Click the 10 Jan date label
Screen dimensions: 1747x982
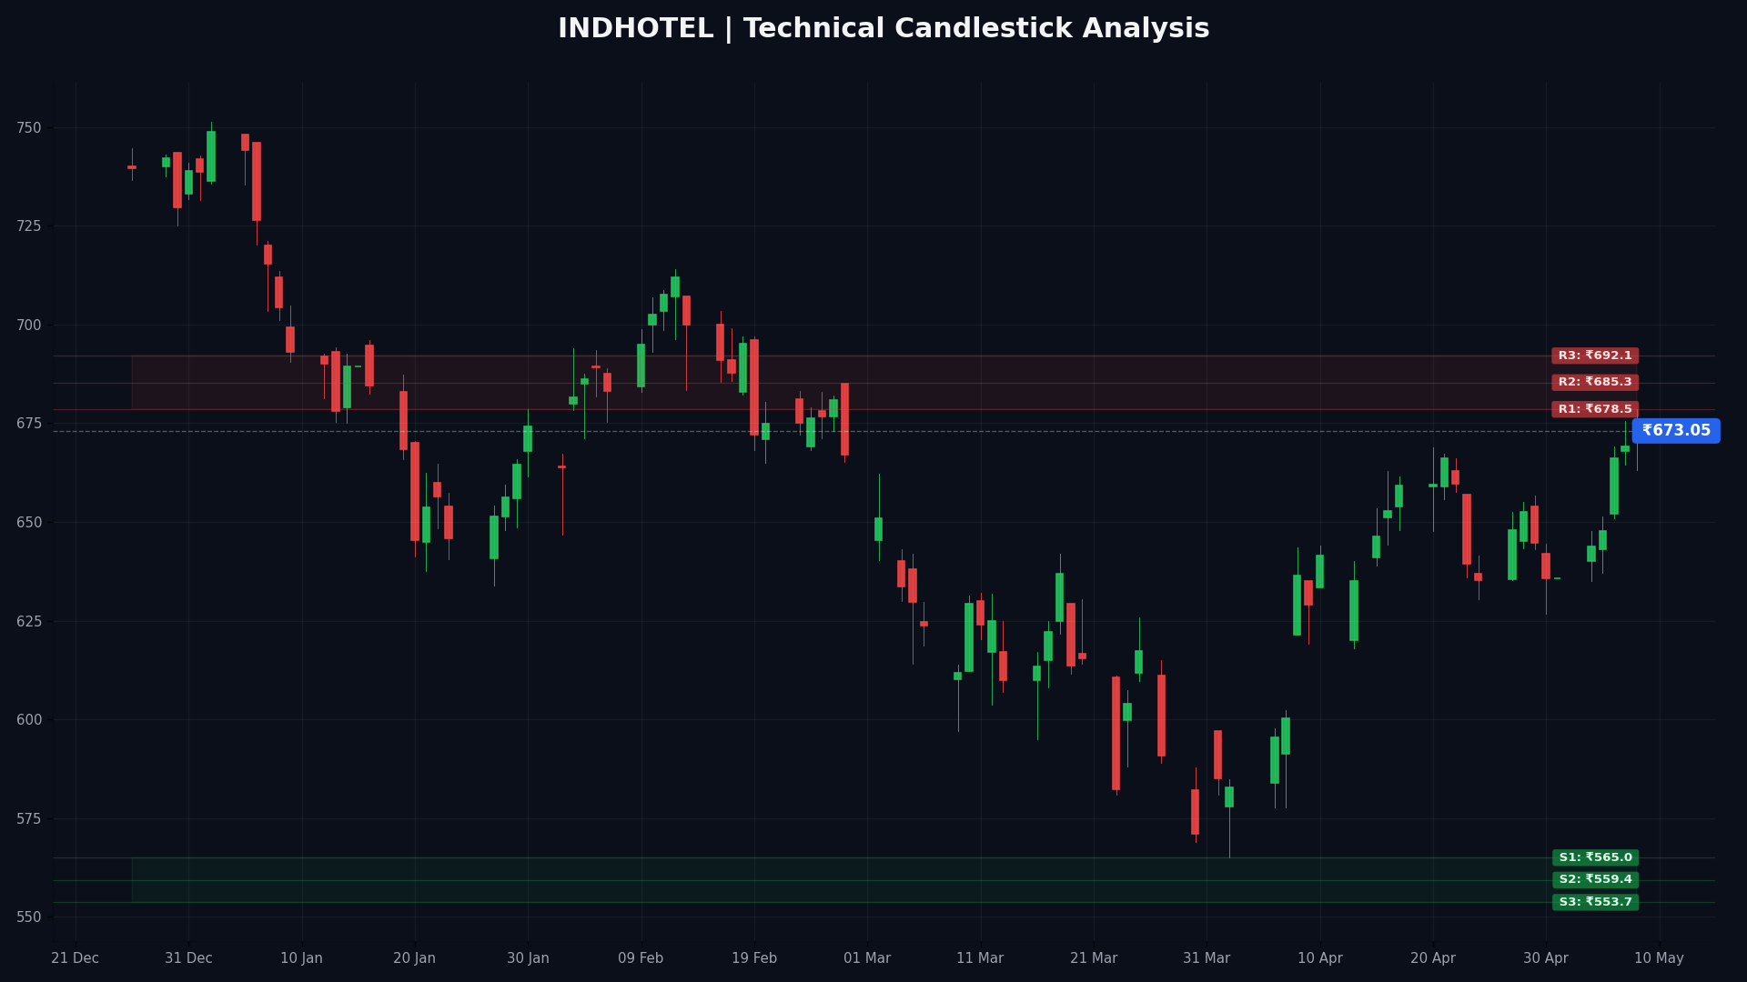tap(301, 958)
